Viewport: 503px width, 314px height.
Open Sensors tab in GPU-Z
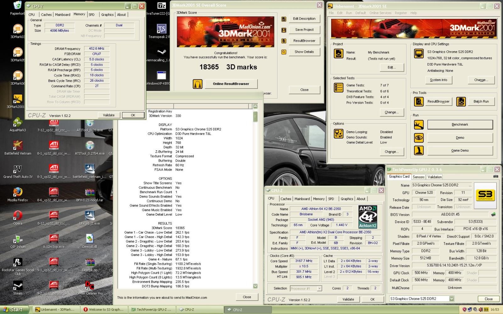click(418, 177)
